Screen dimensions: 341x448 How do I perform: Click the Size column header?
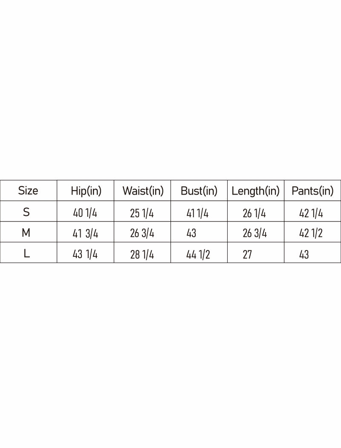click(28, 191)
